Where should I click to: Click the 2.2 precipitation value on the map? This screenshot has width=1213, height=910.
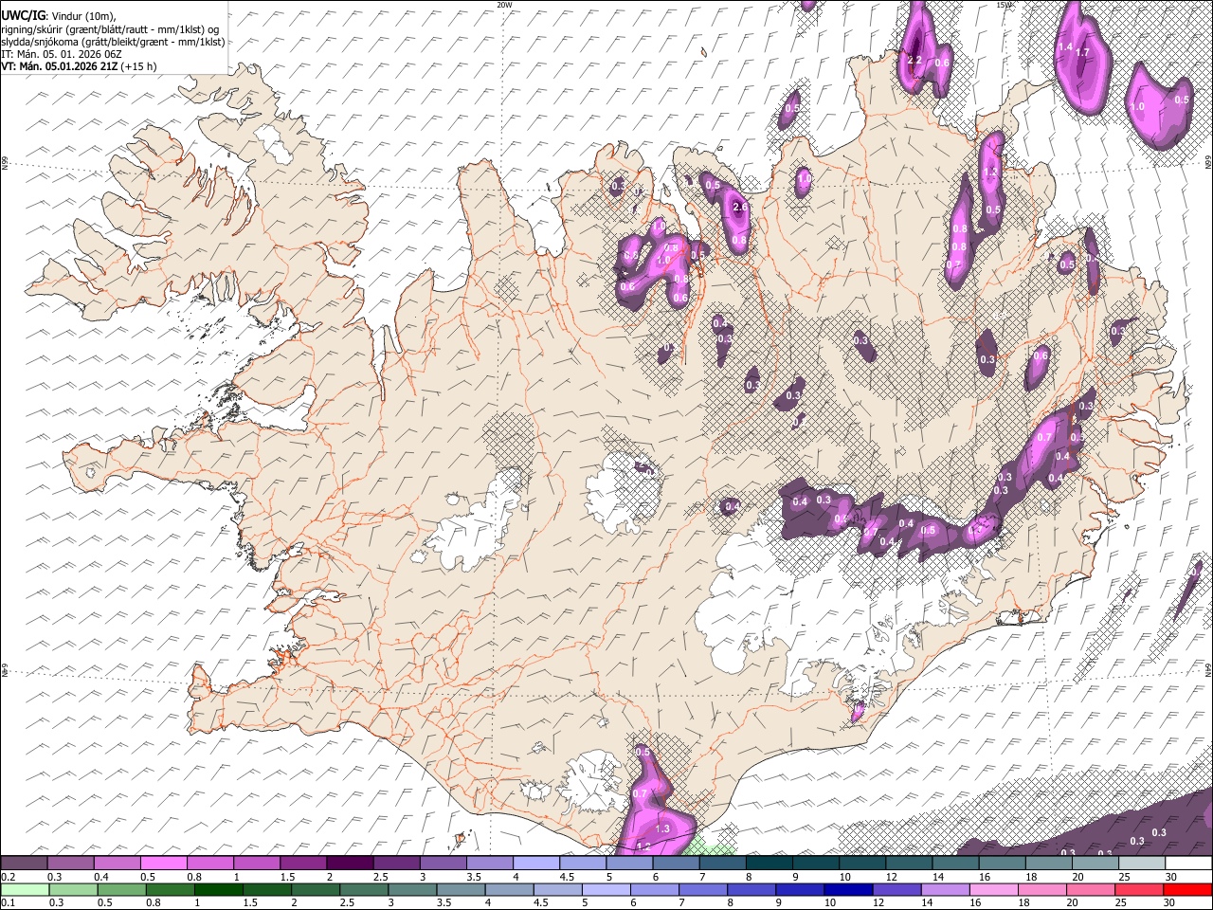point(914,60)
